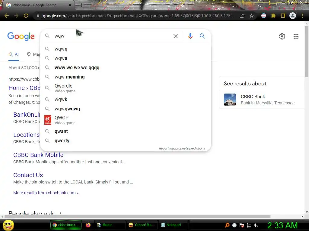This screenshot has height=231, width=309.
Task: Open the Extensions puzzle-piece icon
Action: point(273,16)
